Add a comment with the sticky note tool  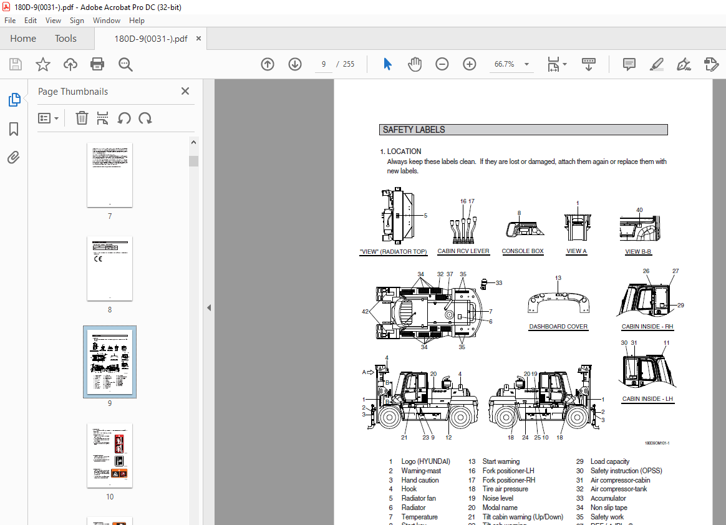click(x=629, y=64)
